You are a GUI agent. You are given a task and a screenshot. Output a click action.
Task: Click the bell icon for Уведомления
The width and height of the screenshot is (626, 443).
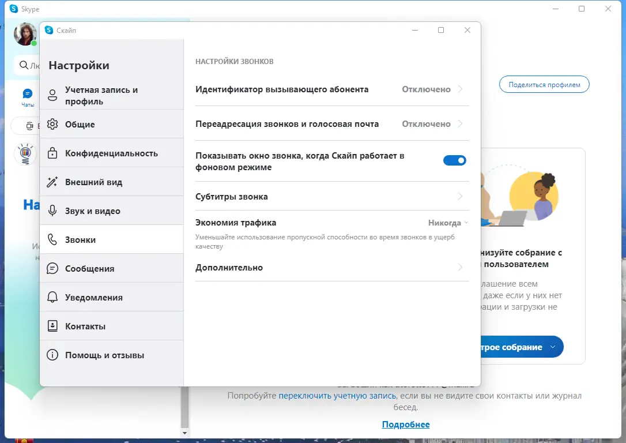52,297
